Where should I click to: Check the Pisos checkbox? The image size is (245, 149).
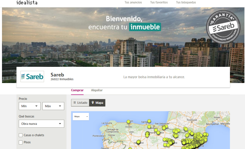pyautogui.click(x=21, y=142)
